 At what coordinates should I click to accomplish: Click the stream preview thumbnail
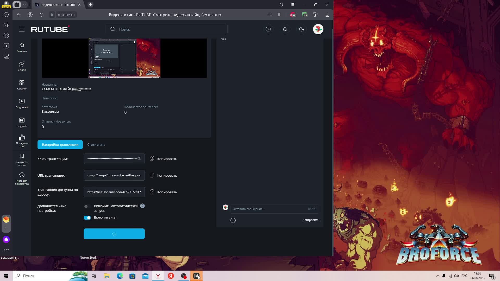[x=124, y=58]
